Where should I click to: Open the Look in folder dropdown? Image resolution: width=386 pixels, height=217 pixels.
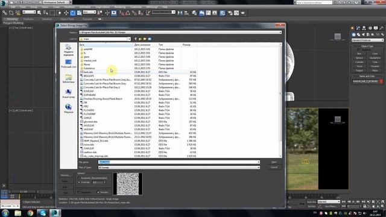pyautogui.click(x=128, y=39)
